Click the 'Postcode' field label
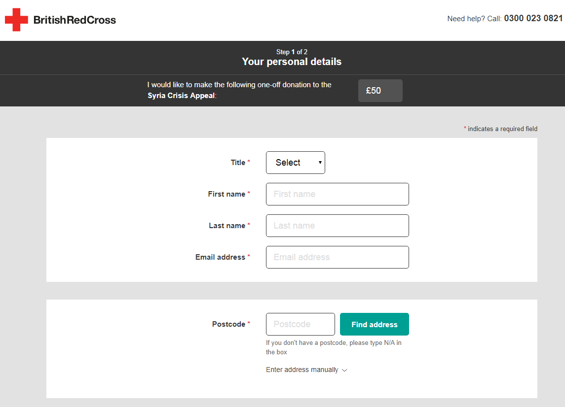 tap(228, 324)
